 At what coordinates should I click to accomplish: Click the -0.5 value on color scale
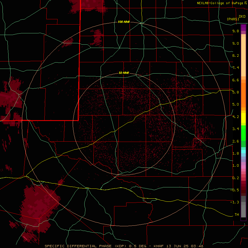234,190
